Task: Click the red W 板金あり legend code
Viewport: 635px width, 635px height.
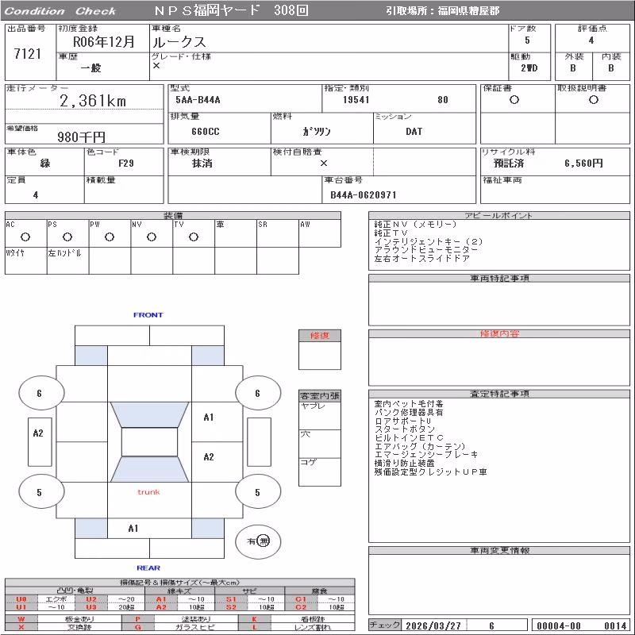Action: coord(21,619)
